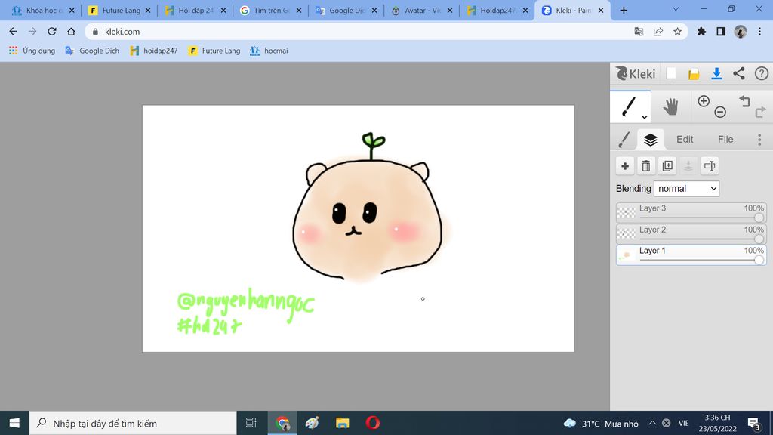Image resolution: width=773 pixels, height=435 pixels.
Task: Delete the selected layer
Action: [646, 166]
